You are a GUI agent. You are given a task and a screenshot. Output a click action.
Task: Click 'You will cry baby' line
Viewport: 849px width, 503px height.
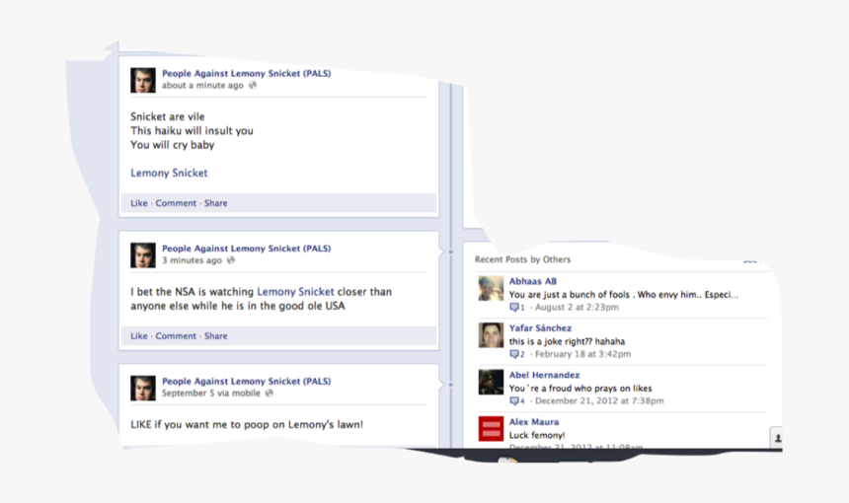point(172,145)
